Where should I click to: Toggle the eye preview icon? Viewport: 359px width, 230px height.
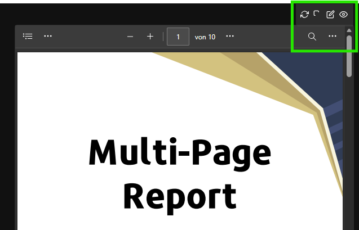[x=343, y=14]
